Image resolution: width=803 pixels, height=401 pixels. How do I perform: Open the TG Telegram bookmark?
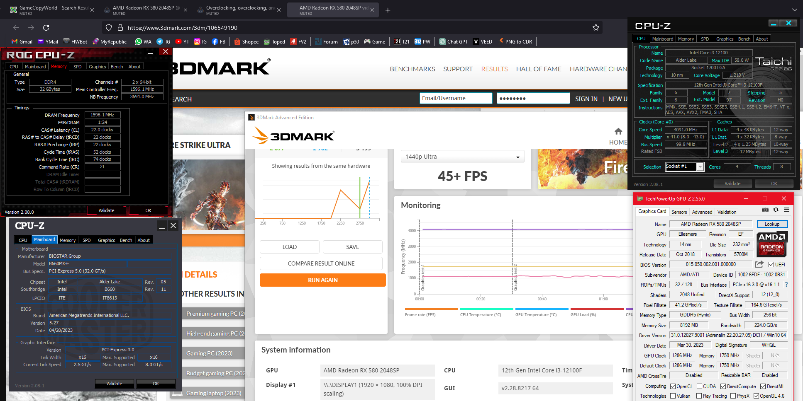click(x=164, y=41)
